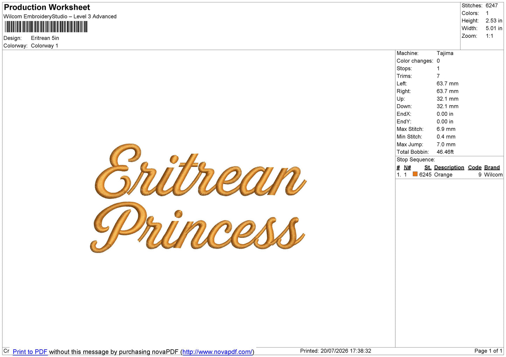506x357 pixels.
Task: Click the Up value '32.1 mm'
Action: click(x=448, y=99)
